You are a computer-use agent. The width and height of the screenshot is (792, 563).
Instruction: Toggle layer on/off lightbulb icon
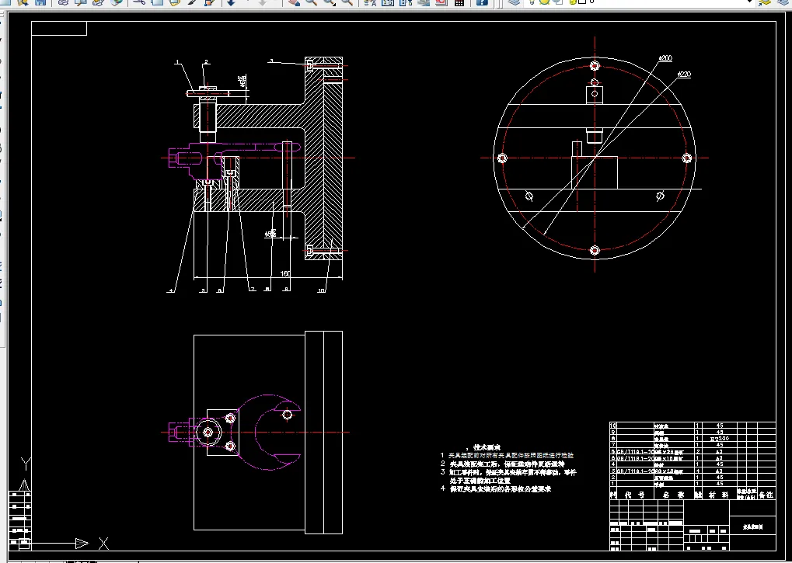pos(534,2)
